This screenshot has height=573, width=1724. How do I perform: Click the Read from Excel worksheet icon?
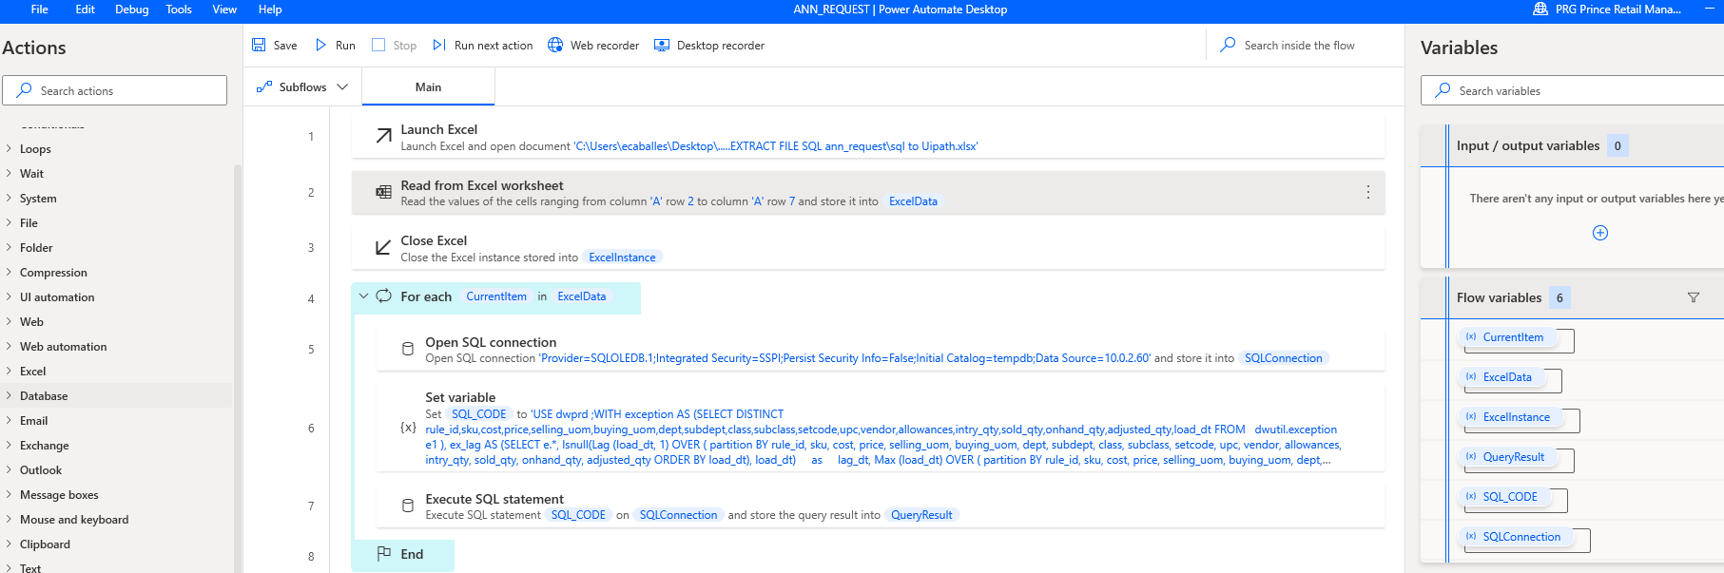383,192
